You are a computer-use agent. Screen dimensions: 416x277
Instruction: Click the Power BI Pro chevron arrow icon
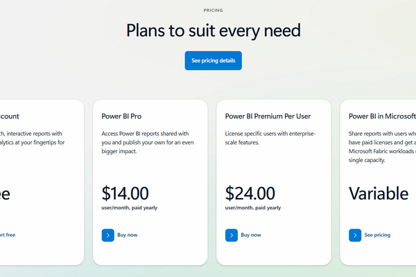click(x=107, y=235)
